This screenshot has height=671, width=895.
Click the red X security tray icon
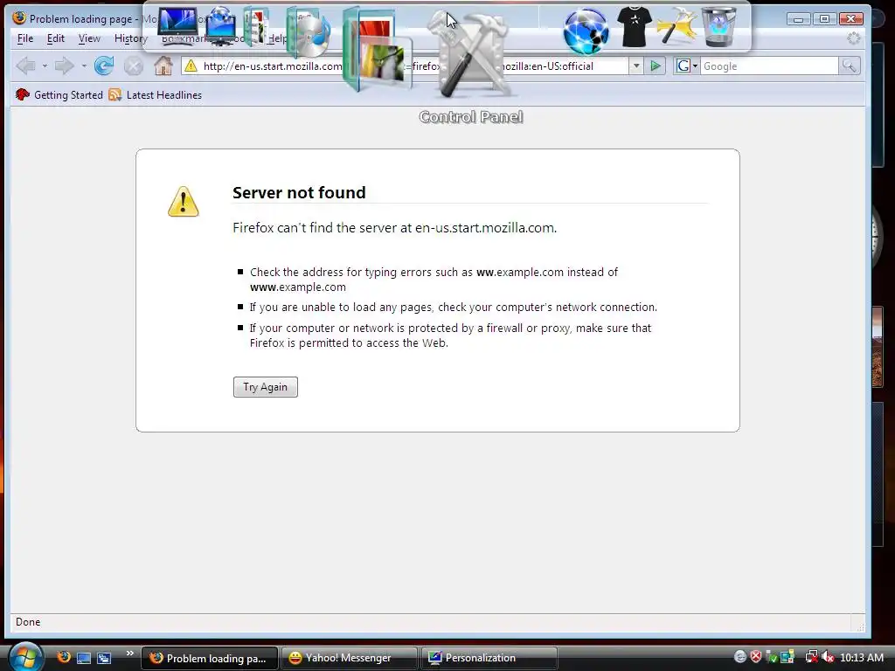click(x=756, y=657)
